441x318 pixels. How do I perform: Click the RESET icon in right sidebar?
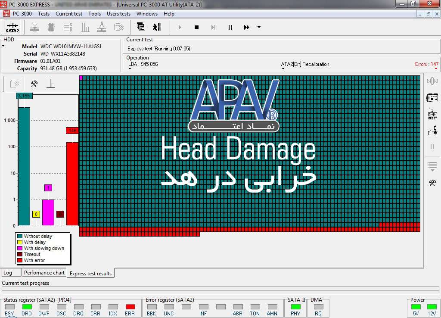[x=432, y=114]
